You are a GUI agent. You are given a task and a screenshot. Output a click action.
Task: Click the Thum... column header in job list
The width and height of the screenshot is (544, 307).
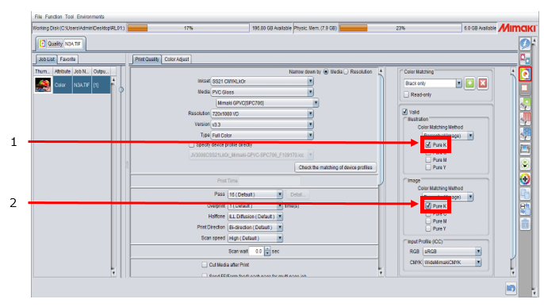pos(43,71)
